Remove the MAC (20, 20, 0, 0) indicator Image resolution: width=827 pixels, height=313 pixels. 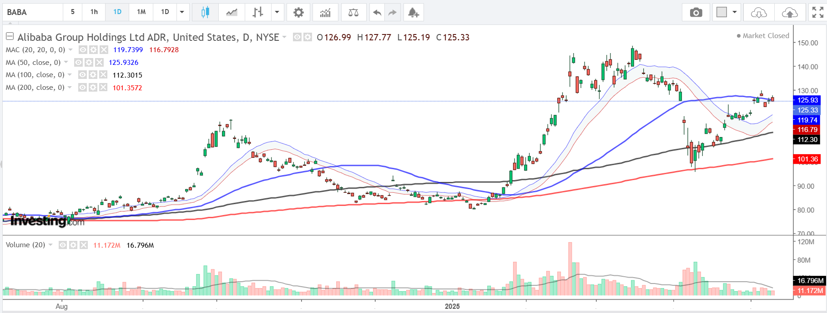pyautogui.click(x=104, y=50)
